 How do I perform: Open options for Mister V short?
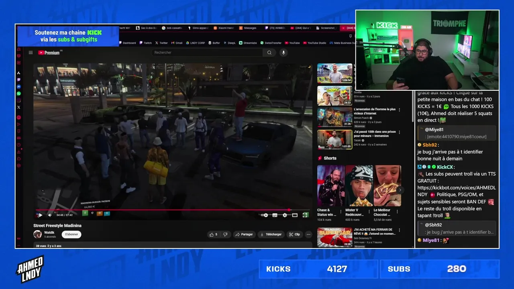click(369, 211)
